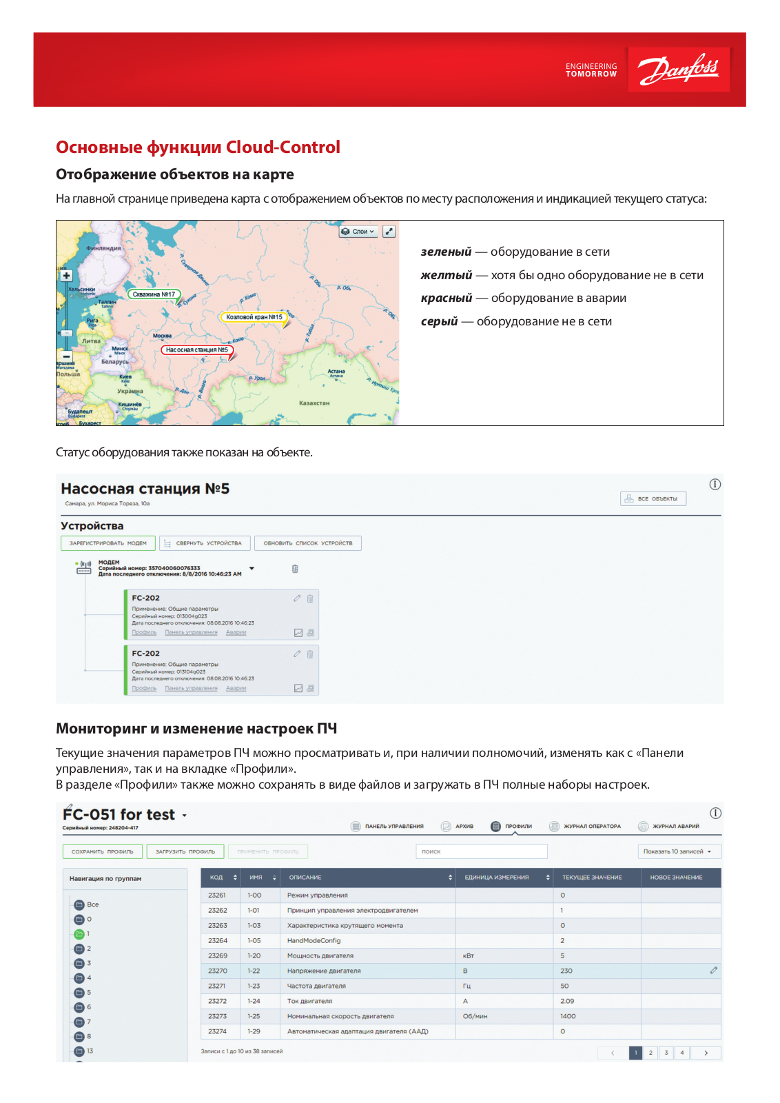This screenshot has height=1103, width=780.
Task: Go to page 3 of records
Action: [x=666, y=1053]
